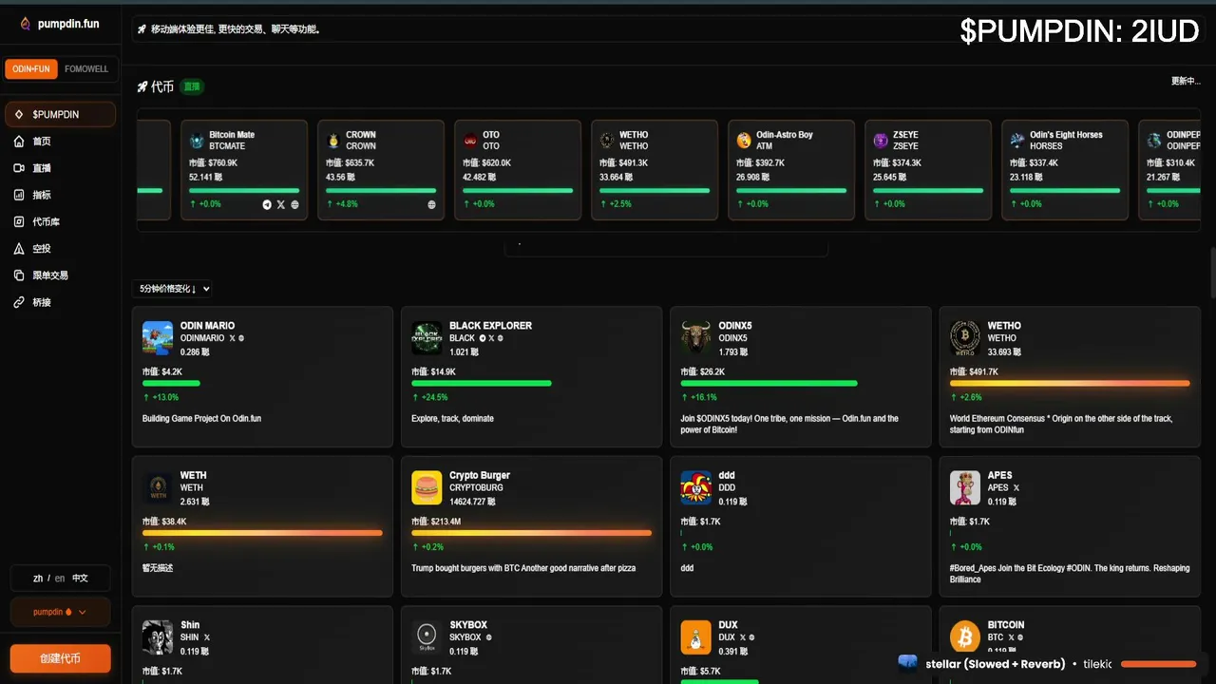Click WETHO orange gradient progress bar
The image size is (1216, 684).
tap(1070, 383)
